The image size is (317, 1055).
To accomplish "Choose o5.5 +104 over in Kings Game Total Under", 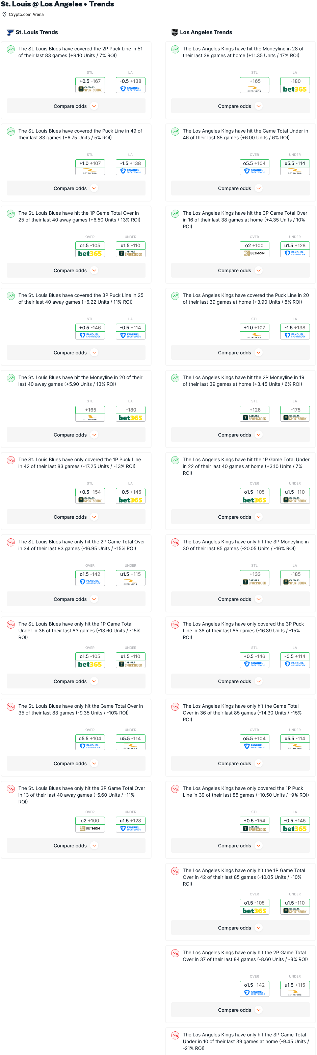I will 255,163.
